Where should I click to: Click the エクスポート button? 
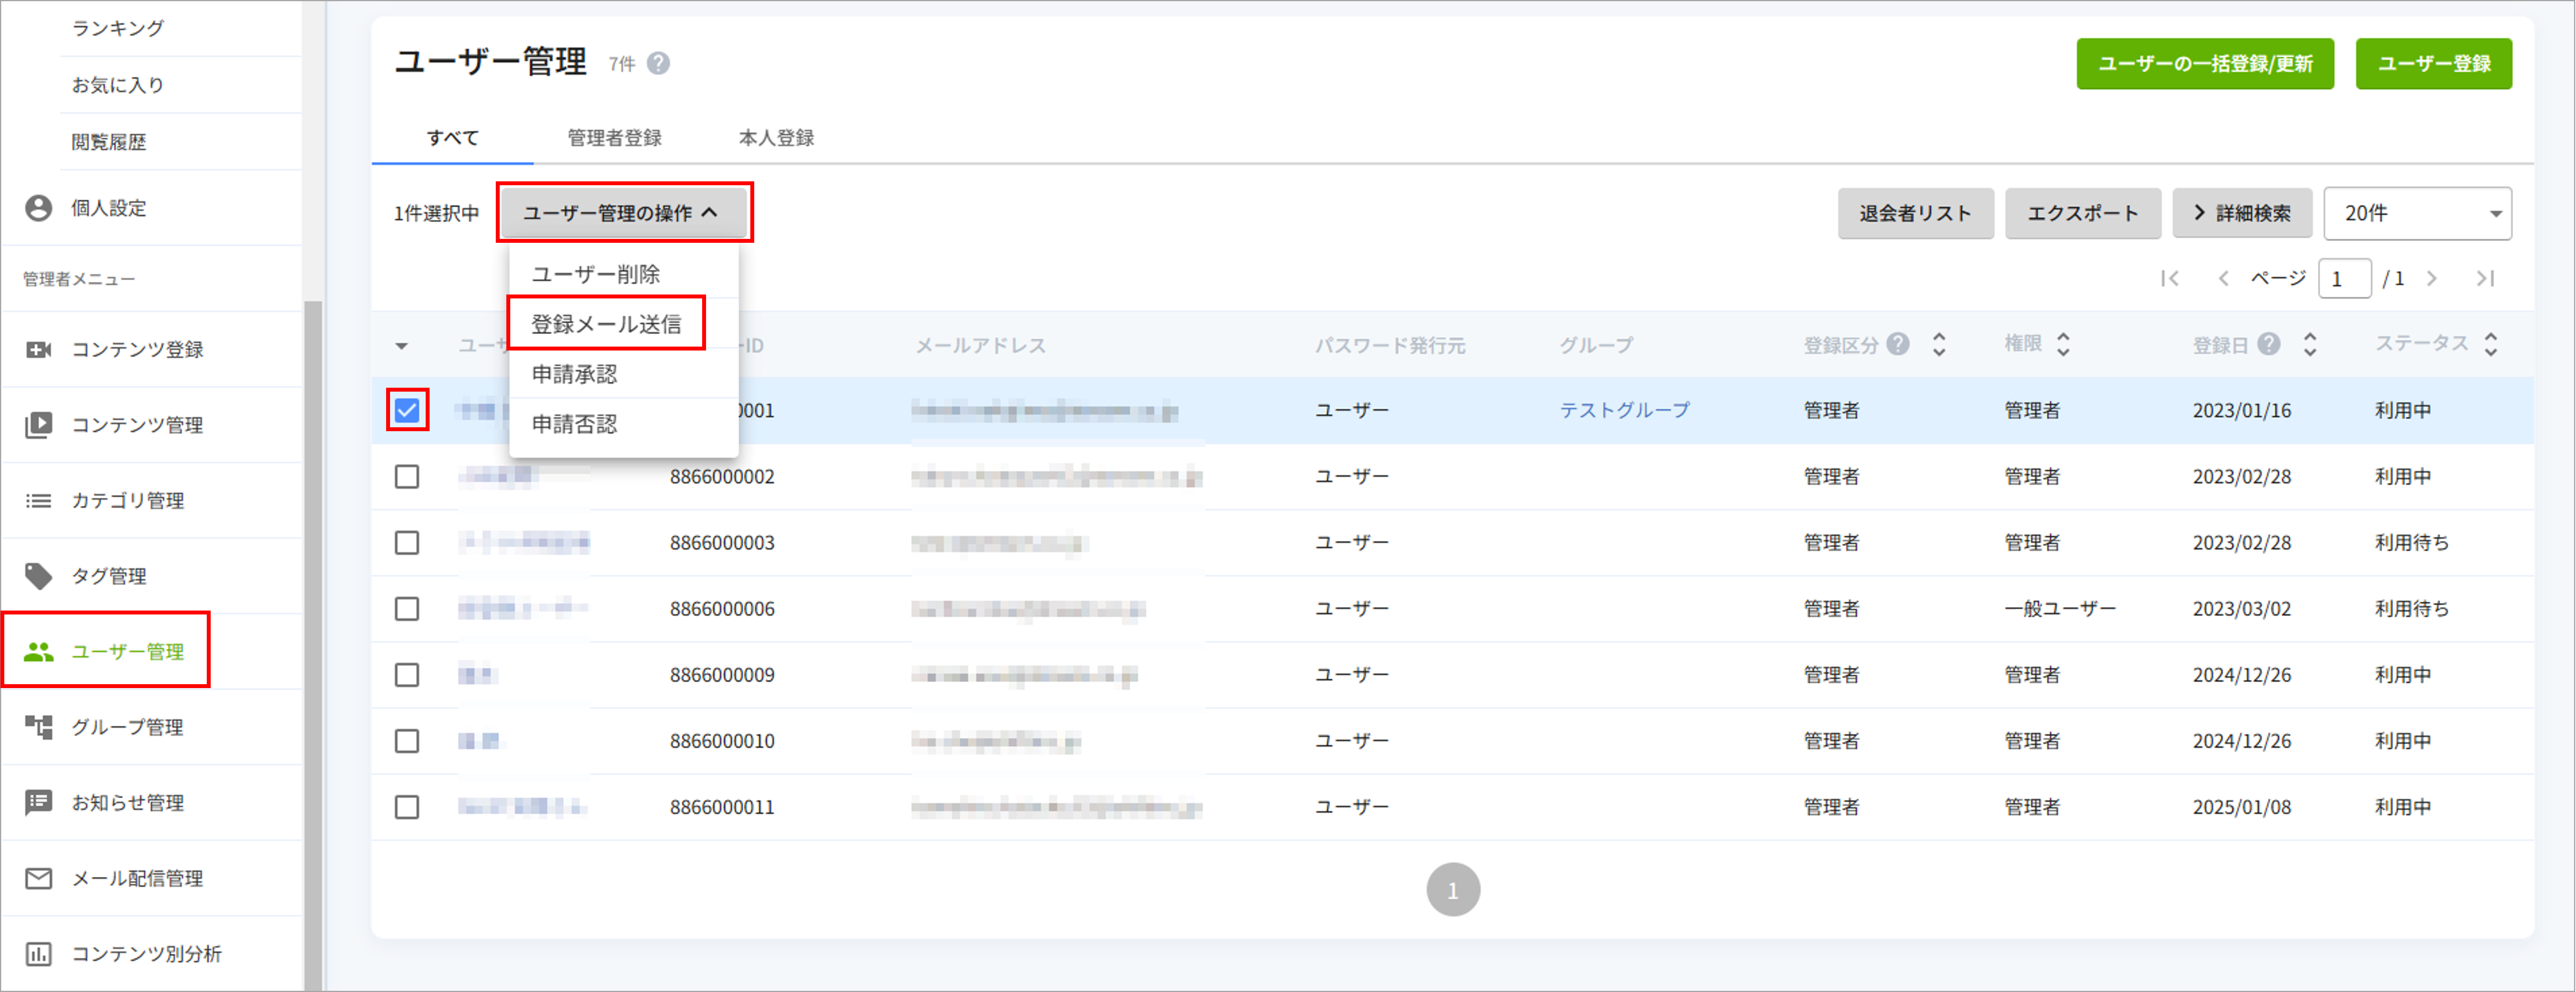point(2083,213)
